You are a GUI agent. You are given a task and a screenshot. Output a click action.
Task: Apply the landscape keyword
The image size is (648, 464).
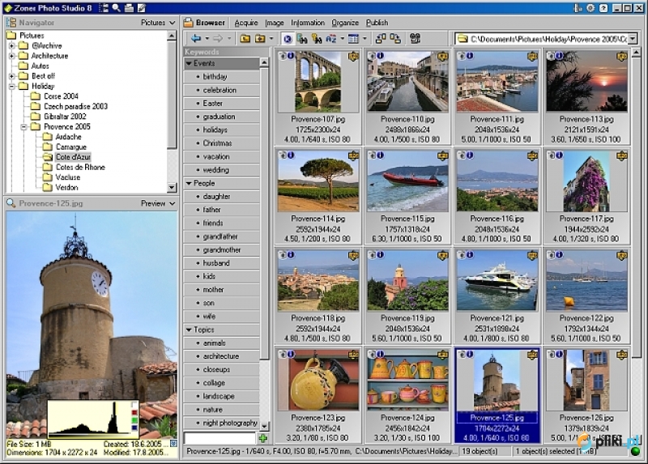click(x=221, y=396)
